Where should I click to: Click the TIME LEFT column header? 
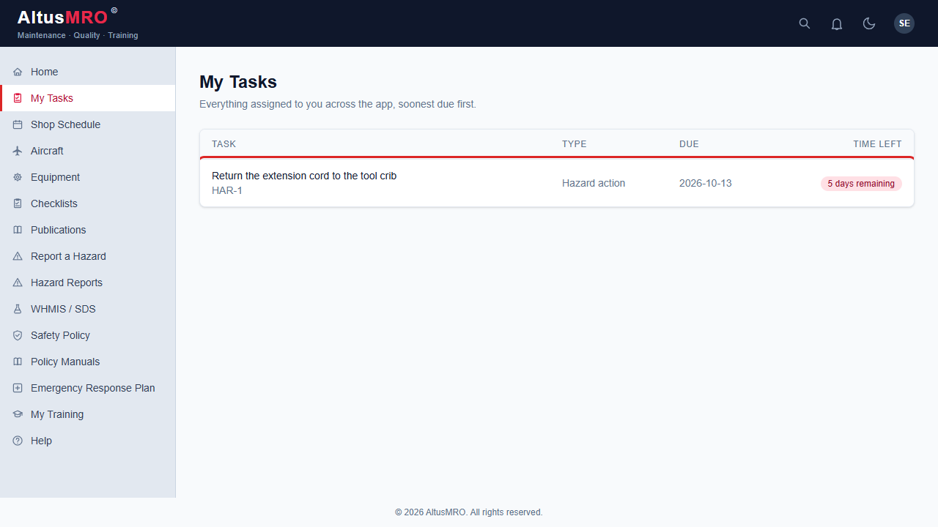[x=877, y=143]
